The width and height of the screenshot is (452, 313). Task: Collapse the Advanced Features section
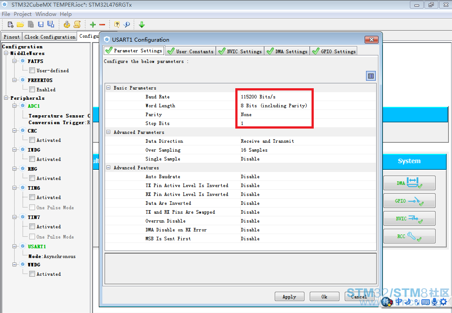[109, 168]
